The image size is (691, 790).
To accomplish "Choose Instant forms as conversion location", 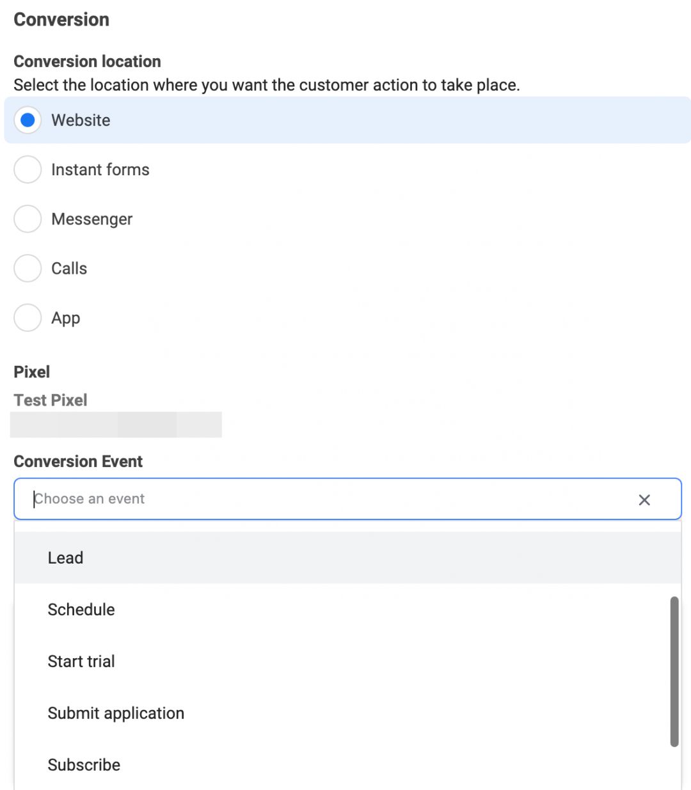I will click(28, 170).
